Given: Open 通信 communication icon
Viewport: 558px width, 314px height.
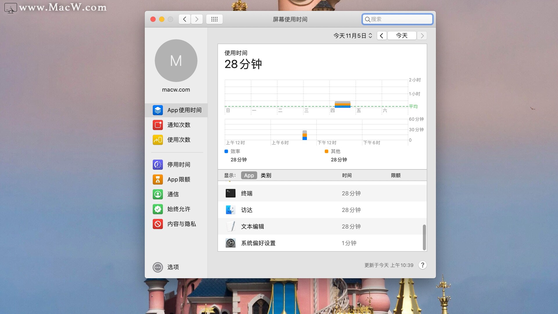Looking at the screenshot, I should (158, 194).
